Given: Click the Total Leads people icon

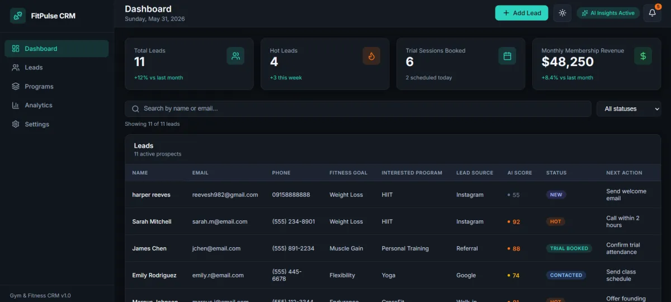Looking at the screenshot, I should pyautogui.click(x=235, y=56).
